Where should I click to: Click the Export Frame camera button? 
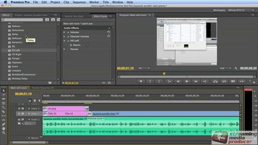[233, 81]
